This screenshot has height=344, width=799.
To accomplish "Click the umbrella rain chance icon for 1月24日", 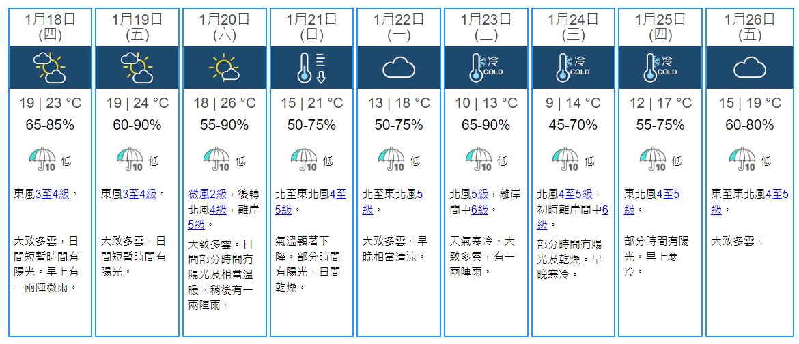I will [x=565, y=159].
